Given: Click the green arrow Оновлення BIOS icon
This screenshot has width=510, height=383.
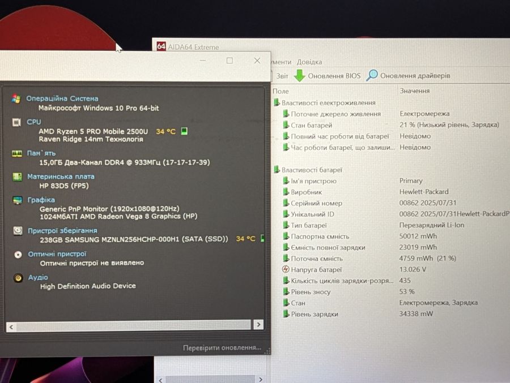Looking at the screenshot, I should [x=299, y=75].
